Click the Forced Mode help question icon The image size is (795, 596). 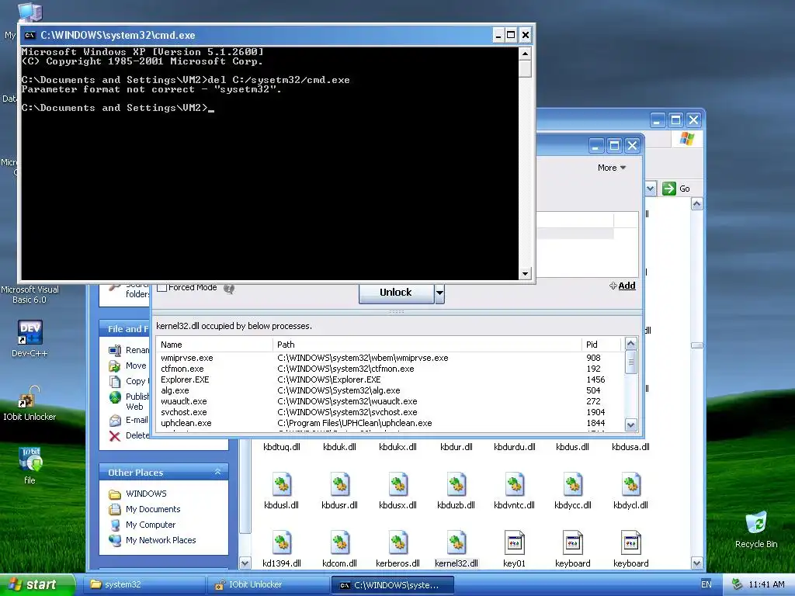[229, 289]
